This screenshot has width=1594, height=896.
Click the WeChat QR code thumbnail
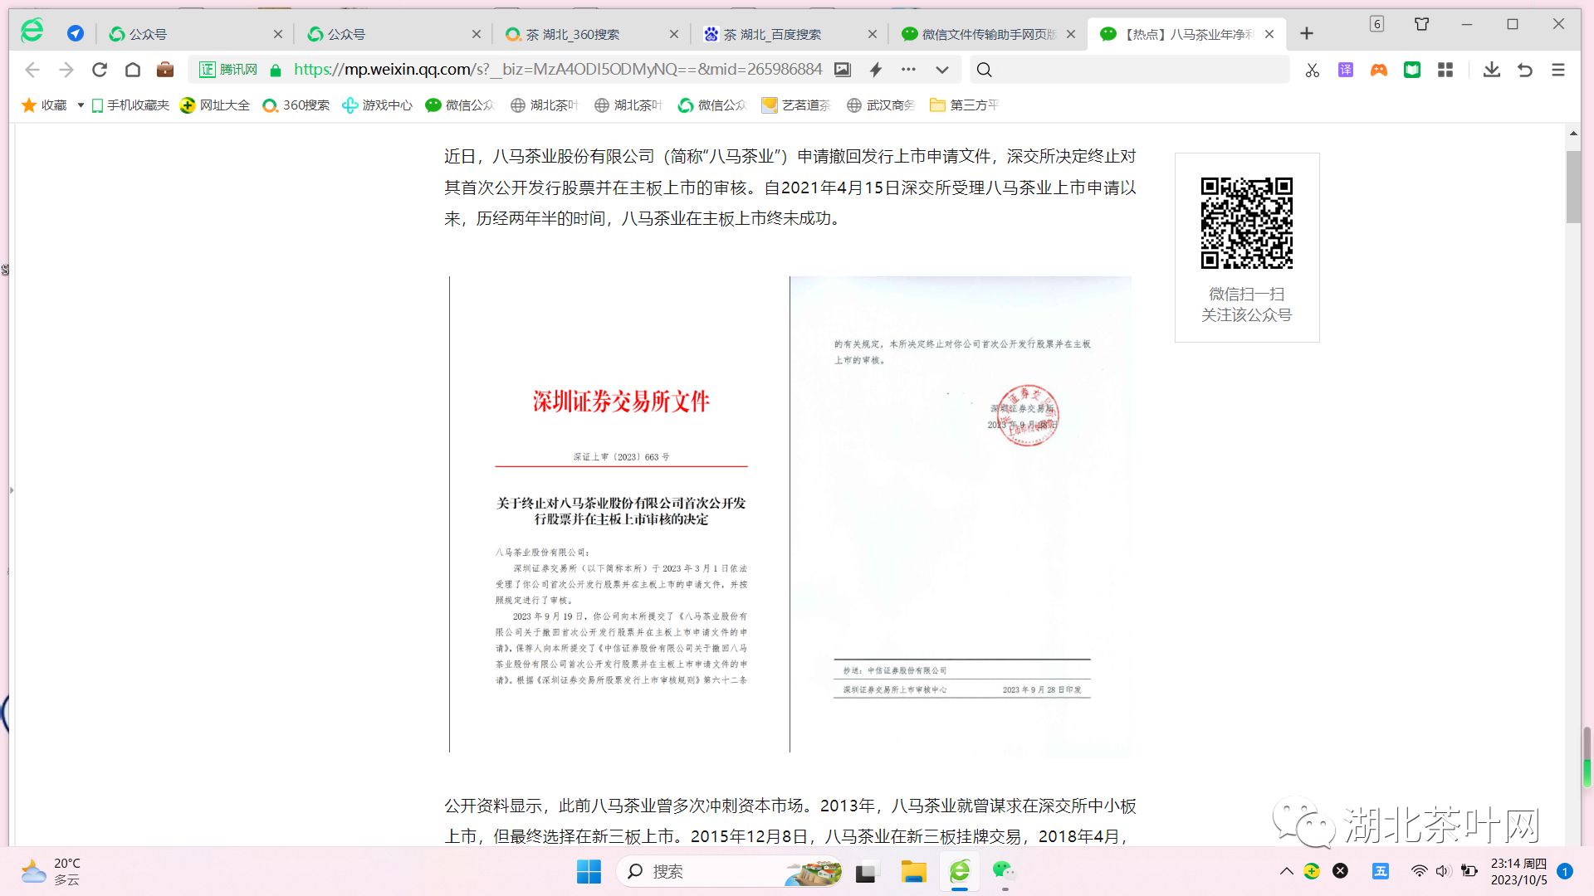[x=1246, y=222]
